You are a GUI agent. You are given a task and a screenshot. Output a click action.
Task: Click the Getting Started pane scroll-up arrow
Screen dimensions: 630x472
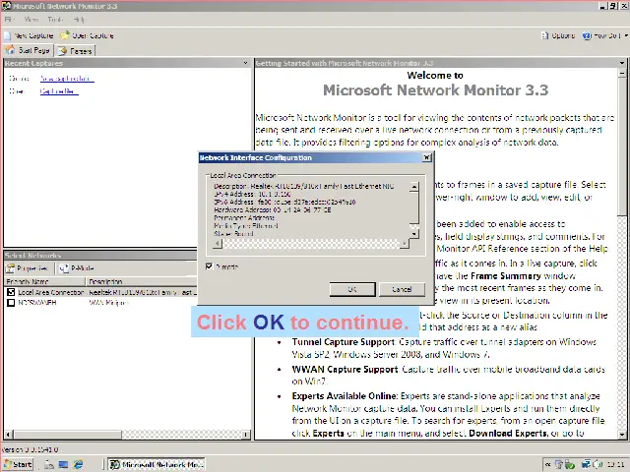622,73
